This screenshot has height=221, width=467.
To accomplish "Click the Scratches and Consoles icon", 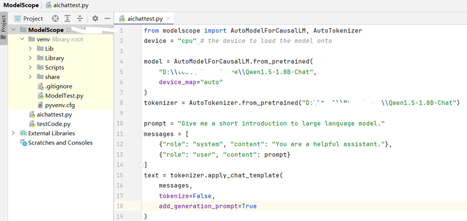I will [23, 142].
